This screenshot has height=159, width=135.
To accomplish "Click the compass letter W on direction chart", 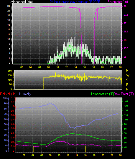I will (x=128, y=75).
